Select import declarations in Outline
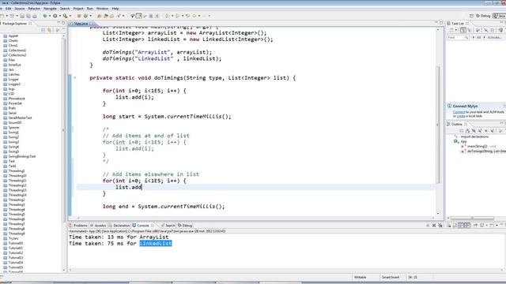The image size is (506, 284). [x=471, y=136]
